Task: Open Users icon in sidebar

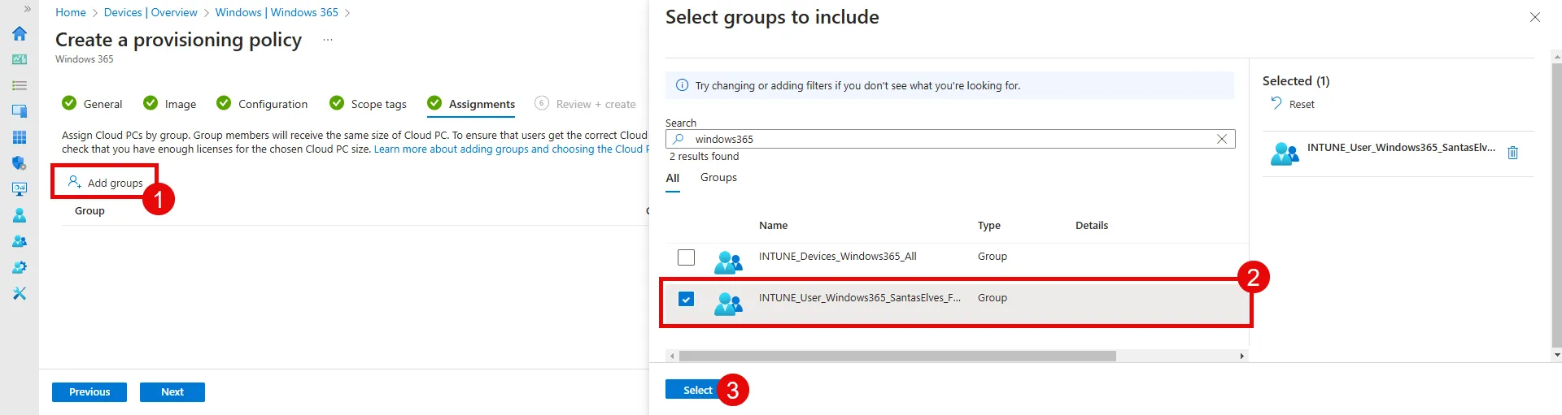Action: click(20, 215)
